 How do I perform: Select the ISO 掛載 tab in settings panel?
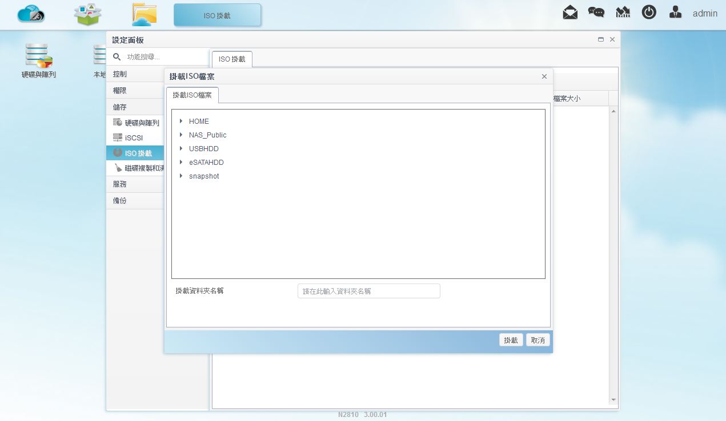coord(232,59)
